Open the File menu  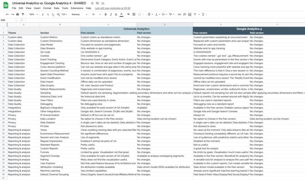[14, 8]
